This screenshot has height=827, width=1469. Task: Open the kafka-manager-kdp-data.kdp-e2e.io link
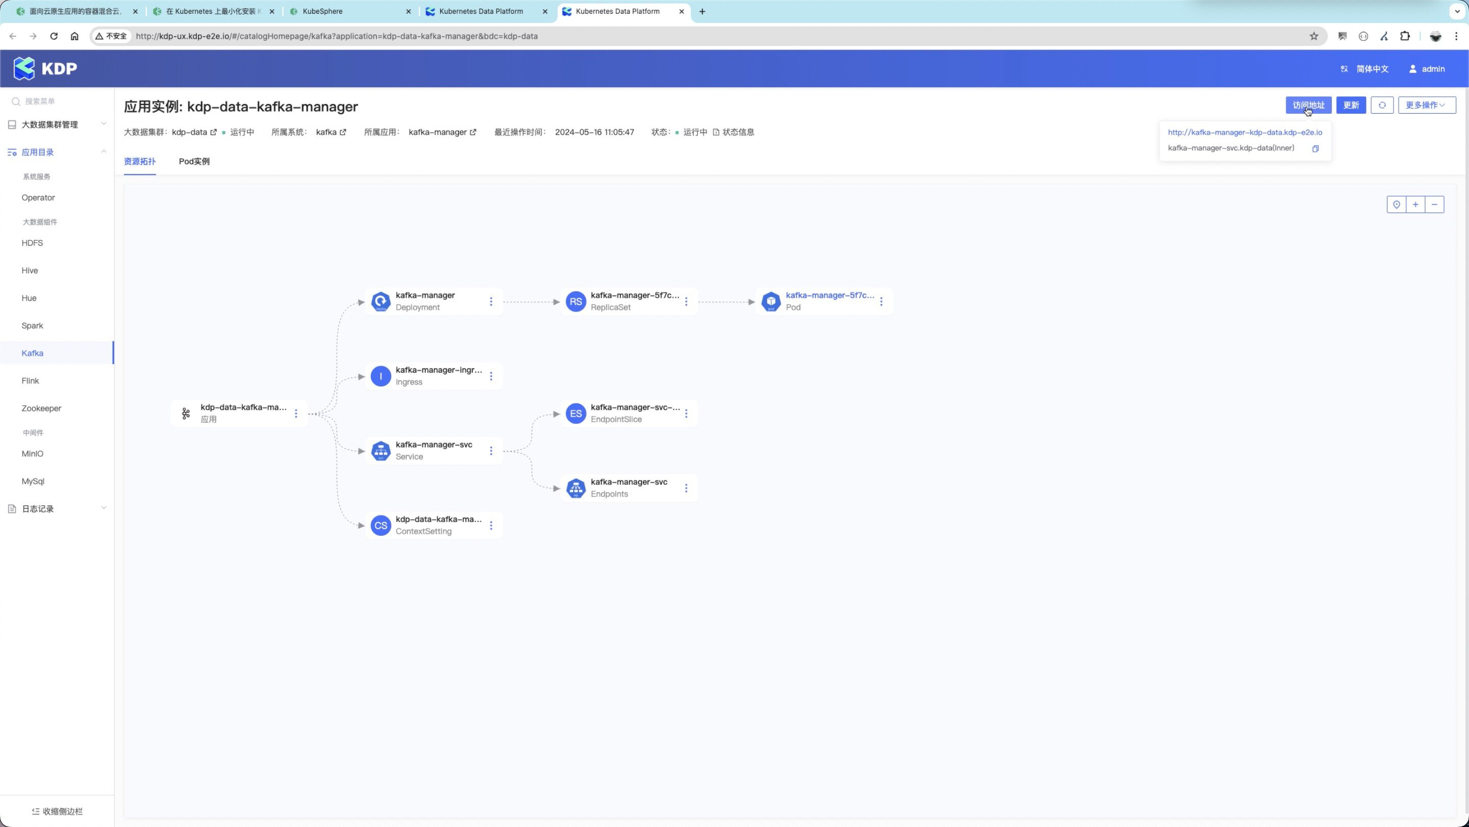(x=1245, y=132)
